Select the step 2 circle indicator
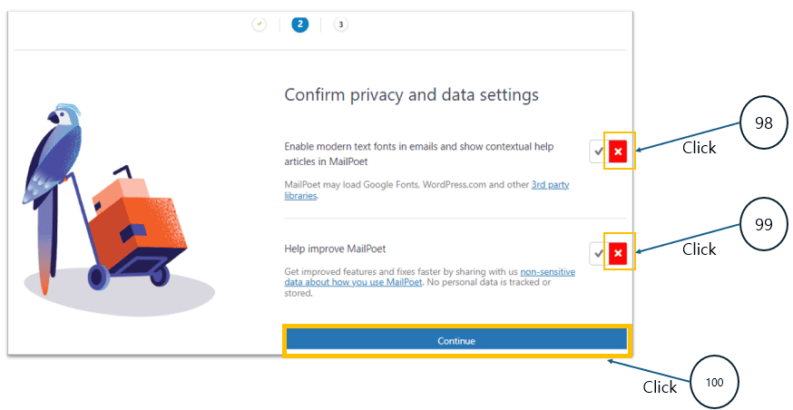Screen dimensions: 793x410 (299, 24)
